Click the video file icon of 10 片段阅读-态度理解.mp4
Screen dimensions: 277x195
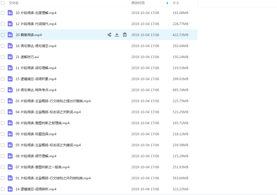[x=10, y=13]
